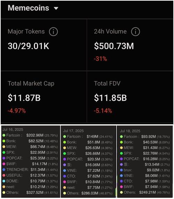Click the Bonk legend dot in Jul 17 panel
The image size is (174, 199).
tap(65, 142)
